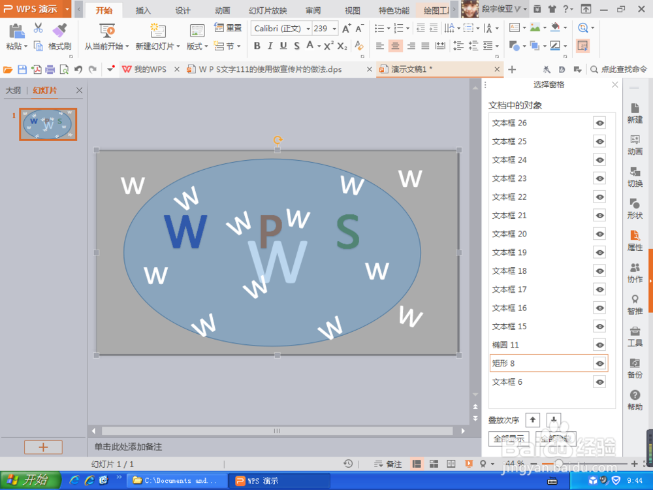
Task: Hide 文本框 26 with eye icon
Action: pos(599,123)
